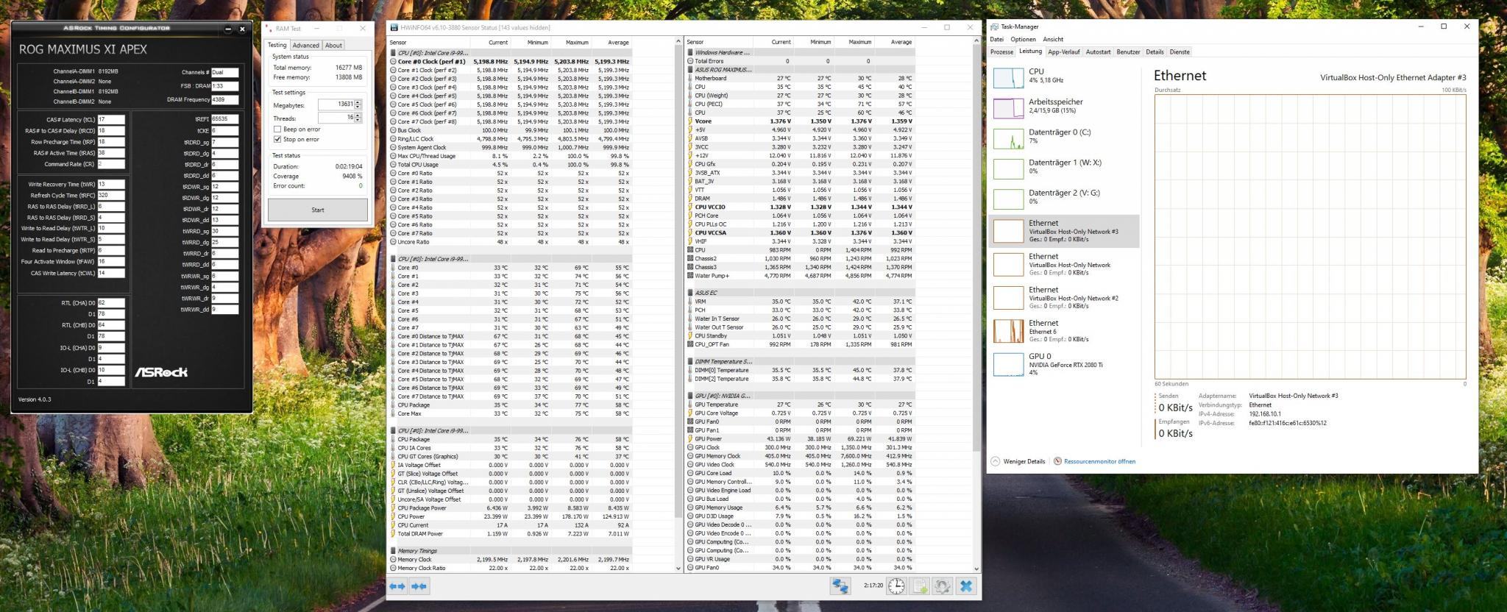Click the Maximum column header in left pane
Viewport: 1507px width, 612px height.
pos(570,42)
